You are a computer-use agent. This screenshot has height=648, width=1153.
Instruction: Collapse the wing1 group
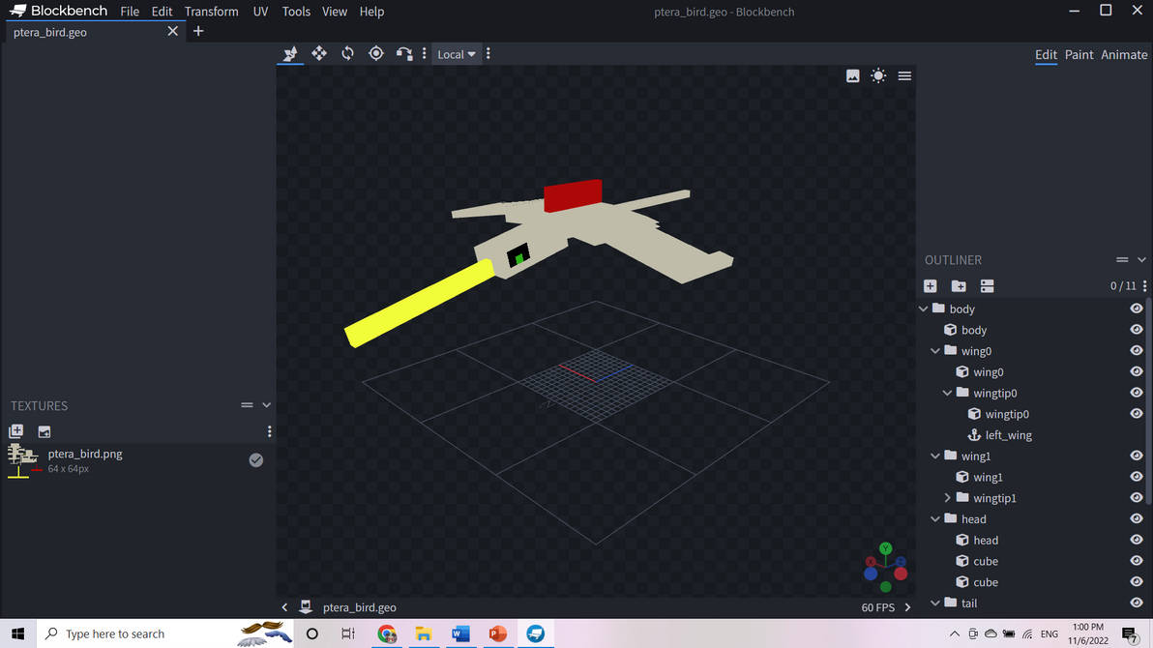coord(935,457)
